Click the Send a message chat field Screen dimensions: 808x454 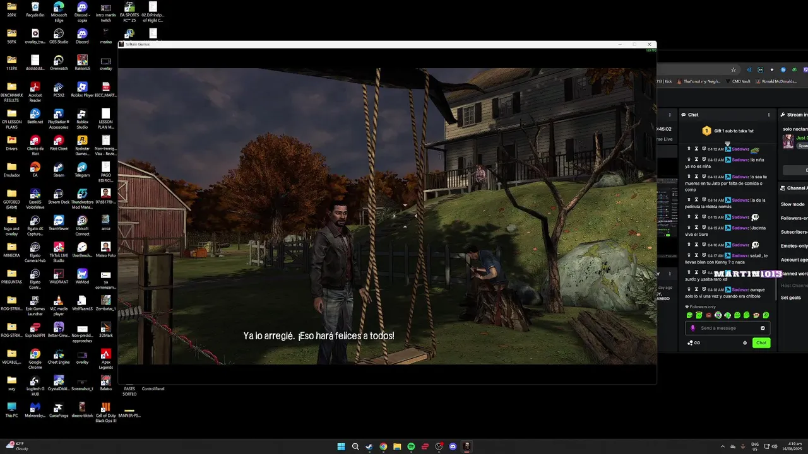click(x=727, y=328)
